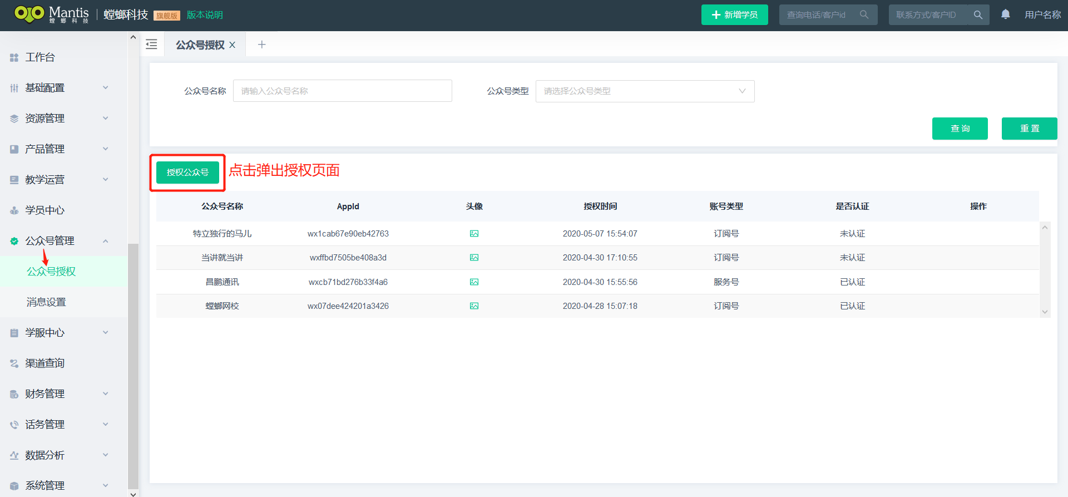Click the 公众号管理 sidebar icon
This screenshot has width=1068, height=497.
click(x=14, y=241)
